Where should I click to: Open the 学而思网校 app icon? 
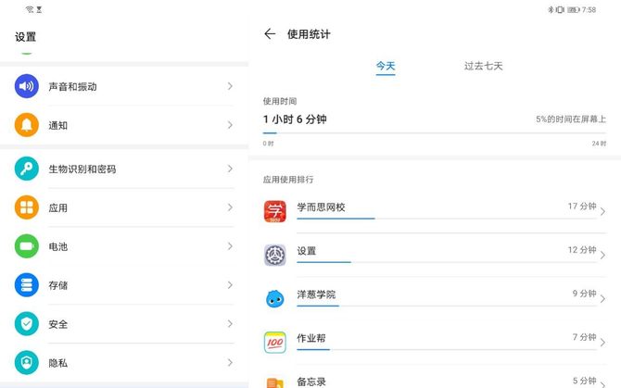click(x=275, y=211)
